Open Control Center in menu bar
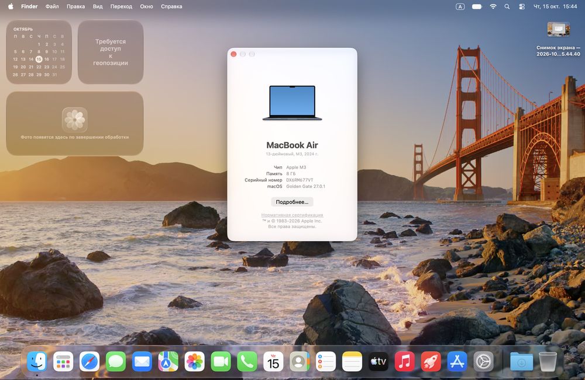The width and height of the screenshot is (585, 380). pos(522,6)
